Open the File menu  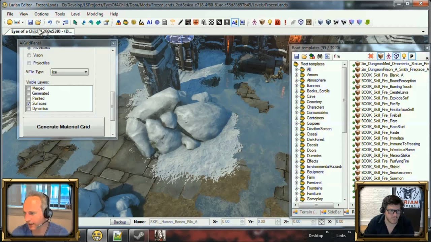pos(10,14)
